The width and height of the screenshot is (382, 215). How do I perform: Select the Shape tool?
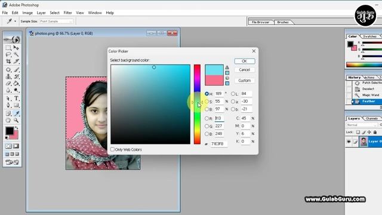[16, 105]
